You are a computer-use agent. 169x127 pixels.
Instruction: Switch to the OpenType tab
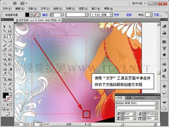(x=139, y=98)
